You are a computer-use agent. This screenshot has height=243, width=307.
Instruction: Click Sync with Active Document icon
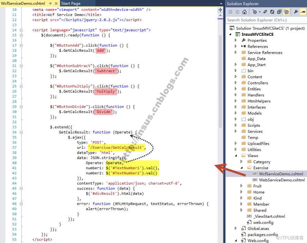pyautogui.click(x=265, y=12)
